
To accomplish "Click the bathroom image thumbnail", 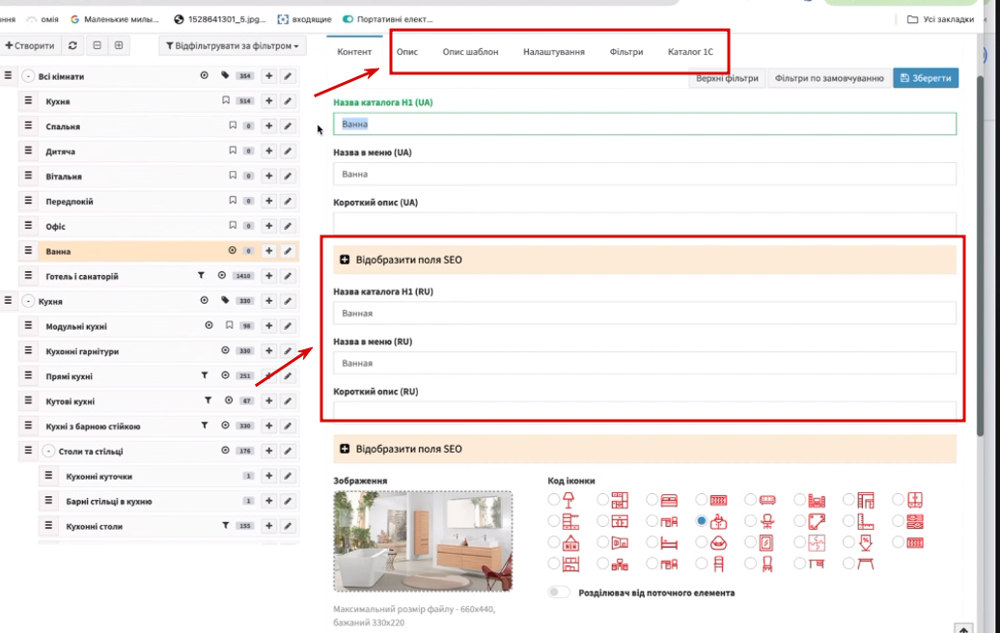I will (x=423, y=541).
